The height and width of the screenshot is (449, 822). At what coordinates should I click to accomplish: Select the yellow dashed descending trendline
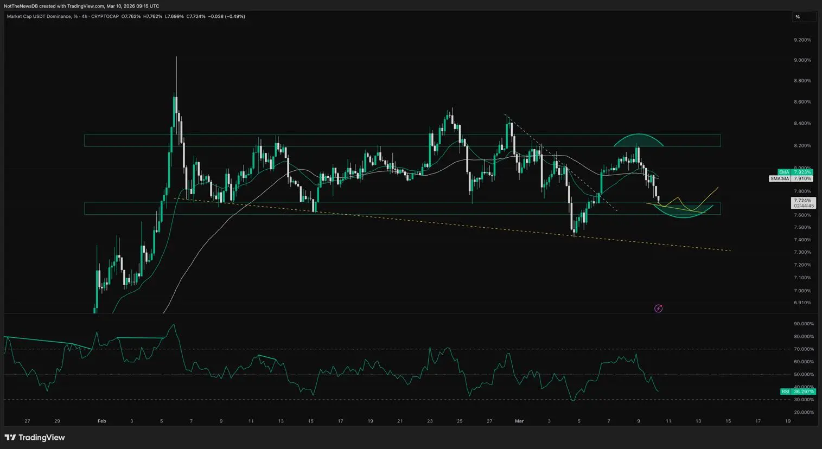click(434, 223)
